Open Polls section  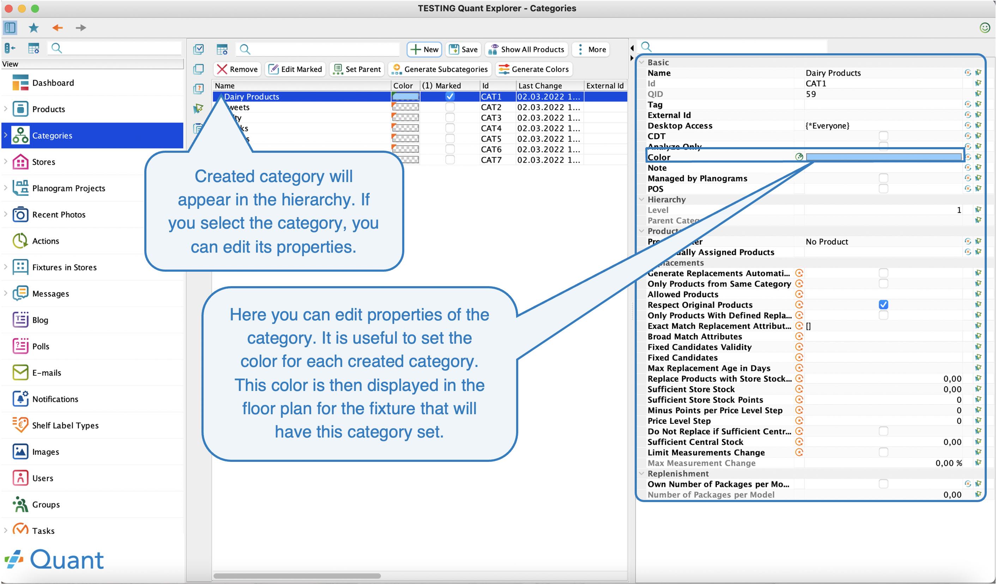click(x=41, y=346)
